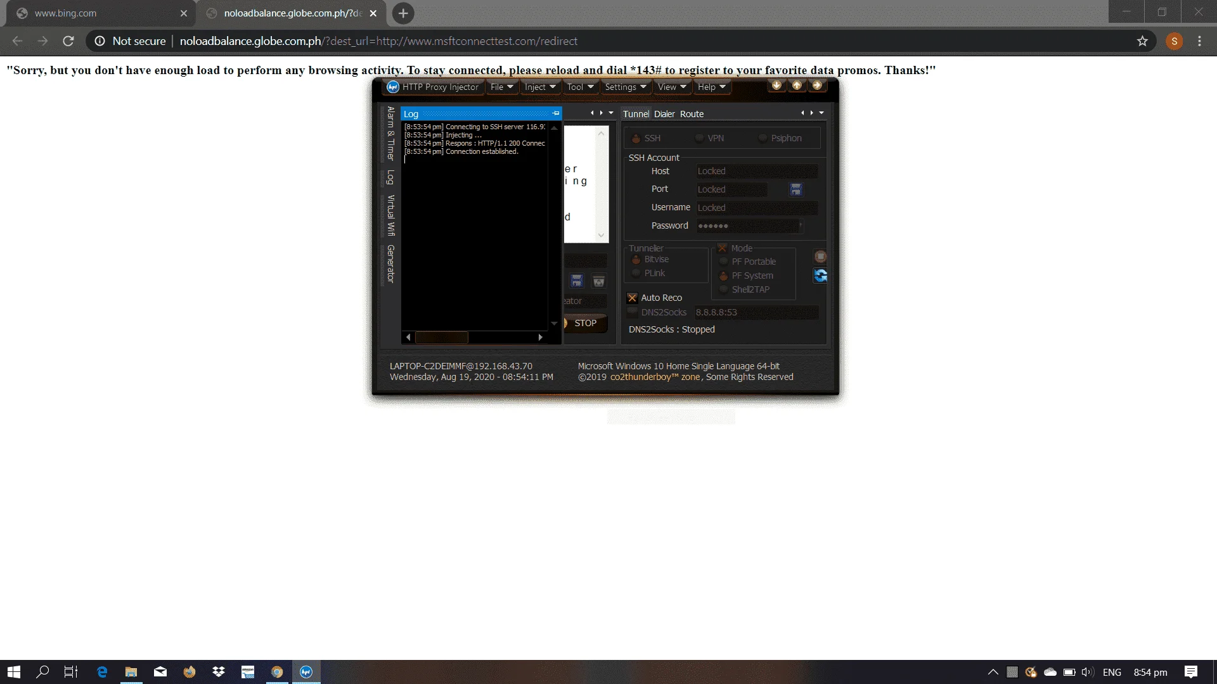Open the Help menu dropdown

pyautogui.click(x=711, y=87)
